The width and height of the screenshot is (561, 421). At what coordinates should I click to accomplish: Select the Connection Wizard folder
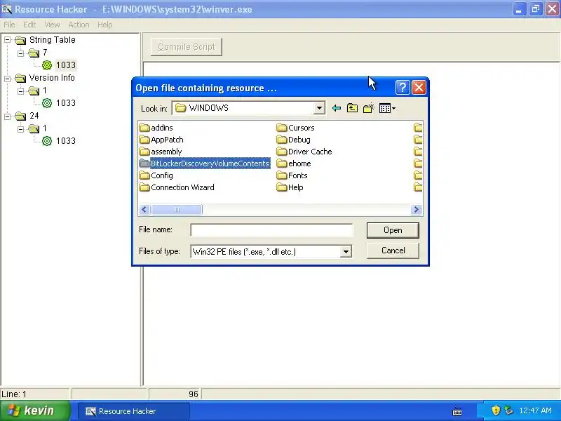(177, 187)
